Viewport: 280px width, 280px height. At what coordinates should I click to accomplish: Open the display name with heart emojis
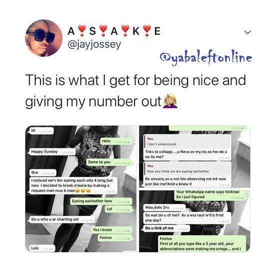[114, 30]
